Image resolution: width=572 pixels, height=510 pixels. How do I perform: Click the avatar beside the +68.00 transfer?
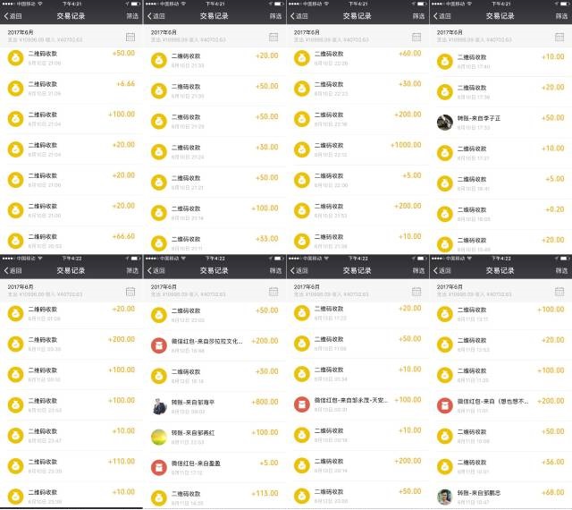coord(444,496)
